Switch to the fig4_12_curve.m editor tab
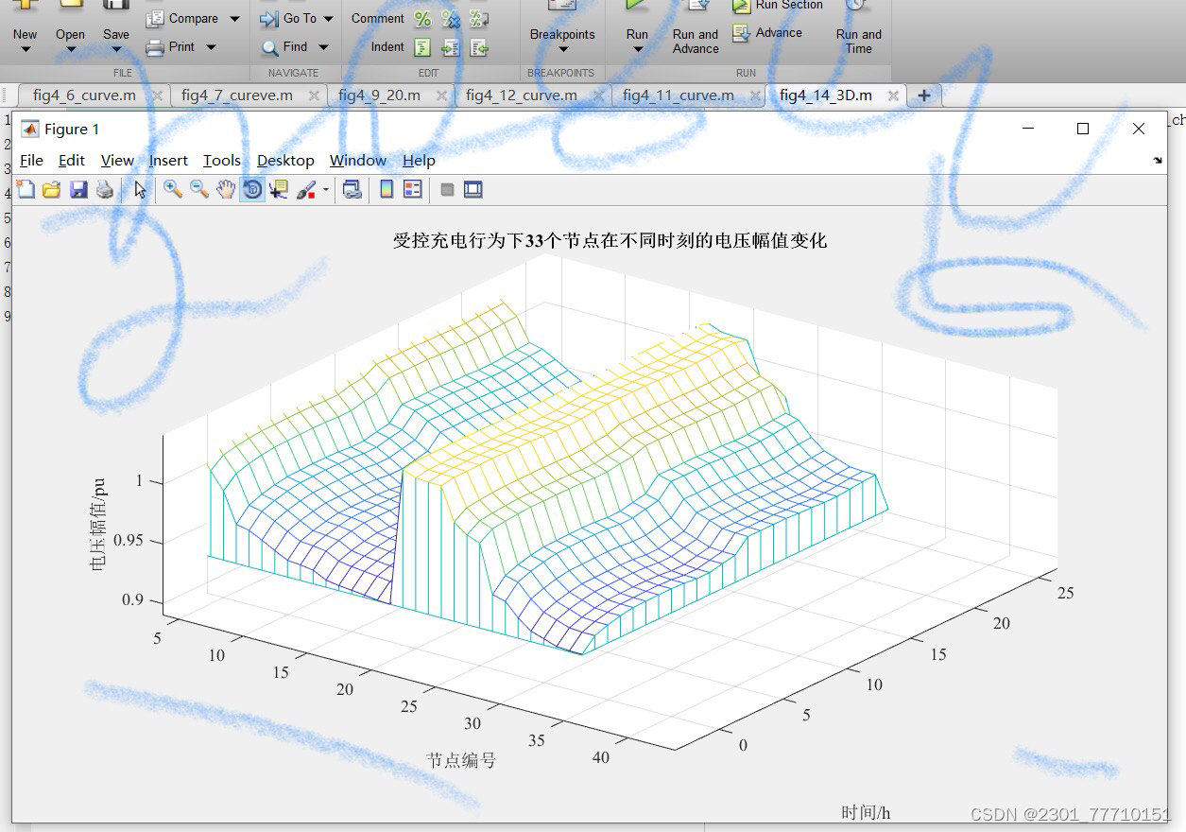The width and height of the screenshot is (1186, 832). pos(522,95)
